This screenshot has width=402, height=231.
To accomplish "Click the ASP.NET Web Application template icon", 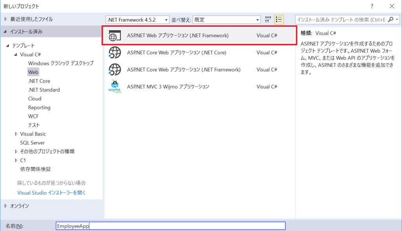I will pyautogui.click(x=115, y=36).
